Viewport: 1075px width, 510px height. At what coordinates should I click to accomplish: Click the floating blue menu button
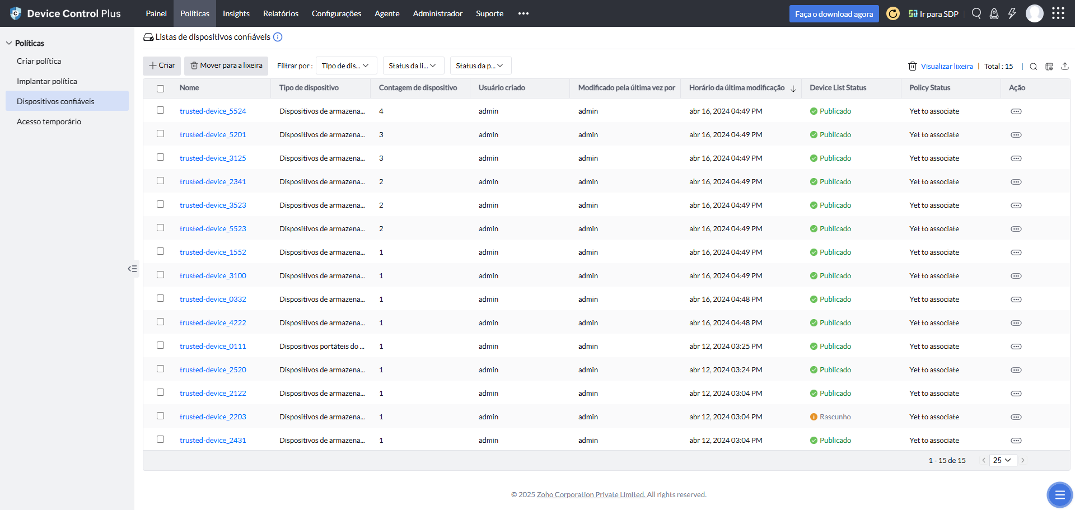coord(1059,494)
